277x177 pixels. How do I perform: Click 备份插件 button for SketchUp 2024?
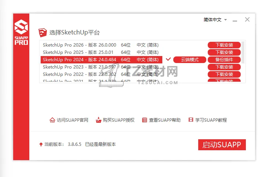click(x=224, y=60)
